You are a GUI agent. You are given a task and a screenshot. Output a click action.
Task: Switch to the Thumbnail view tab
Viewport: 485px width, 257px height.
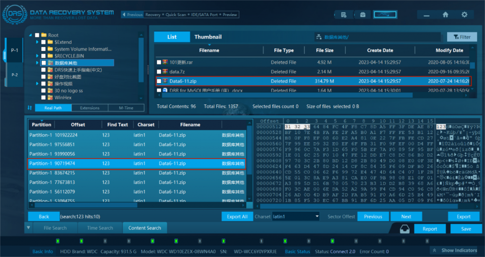coord(207,37)
